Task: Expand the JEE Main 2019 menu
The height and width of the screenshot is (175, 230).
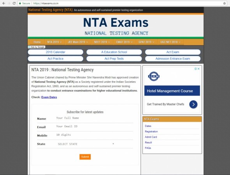Action: [x=78, y=42]
